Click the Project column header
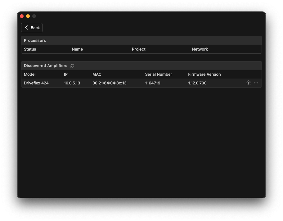This screenshot has width=283, height=221. click(x=138, y=49)
